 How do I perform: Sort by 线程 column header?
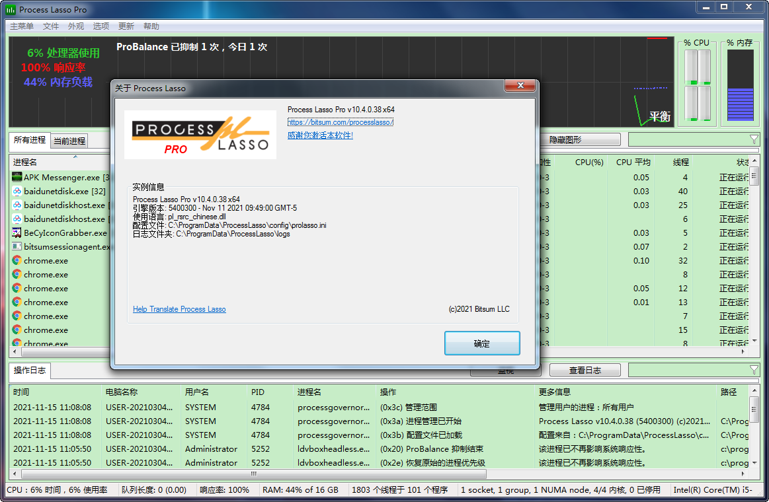click(x=674, y=162)
